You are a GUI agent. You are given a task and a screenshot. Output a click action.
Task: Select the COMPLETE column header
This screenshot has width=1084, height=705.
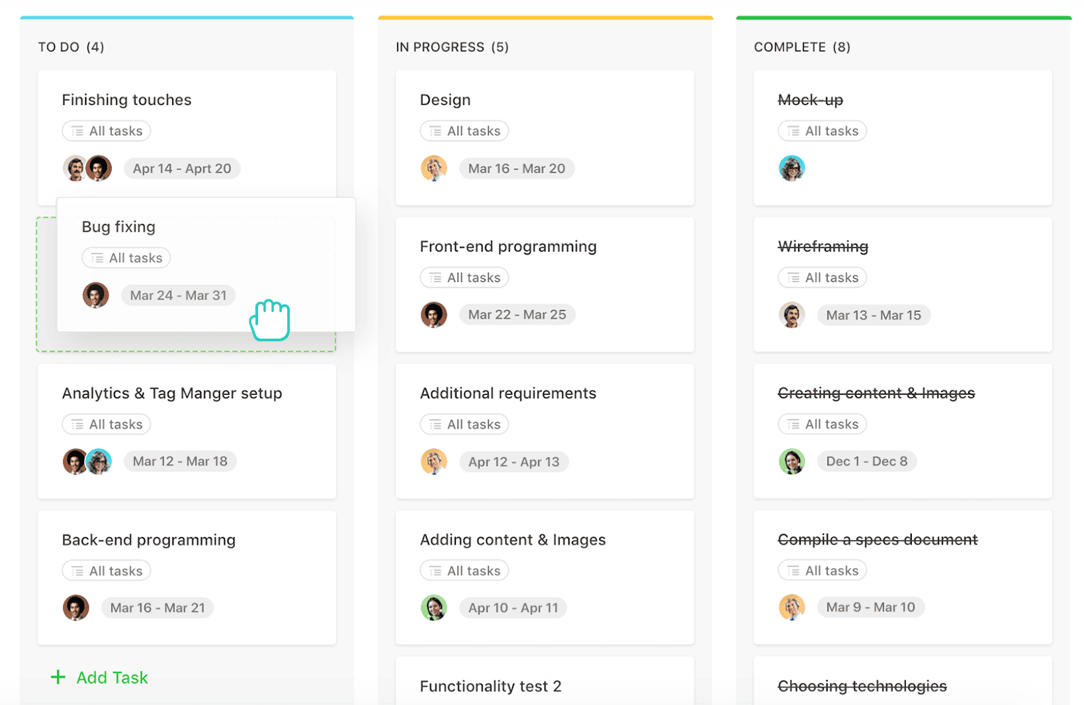801,47
